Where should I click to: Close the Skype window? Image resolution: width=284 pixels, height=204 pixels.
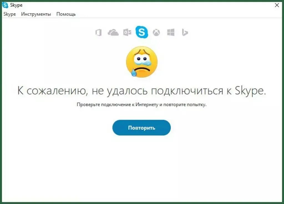(x=277, y=5)
